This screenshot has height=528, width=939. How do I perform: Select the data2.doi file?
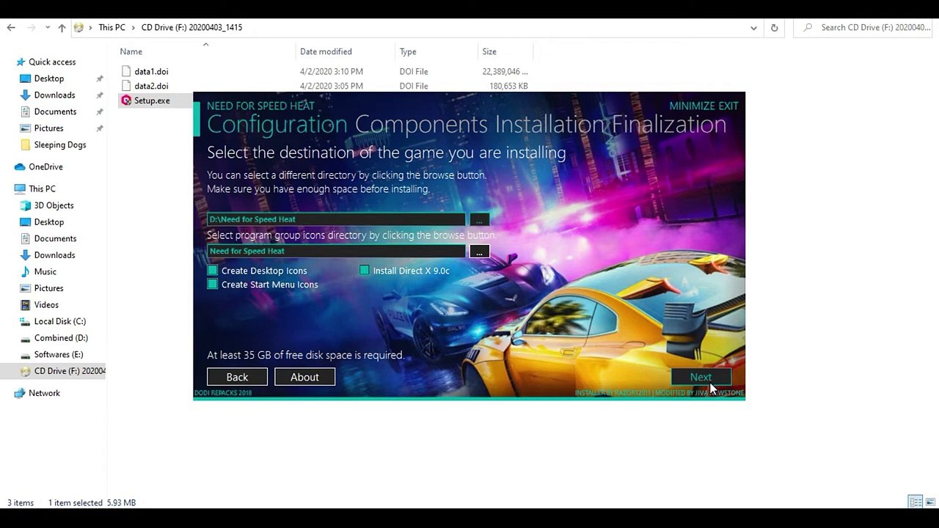click(151, 86)
